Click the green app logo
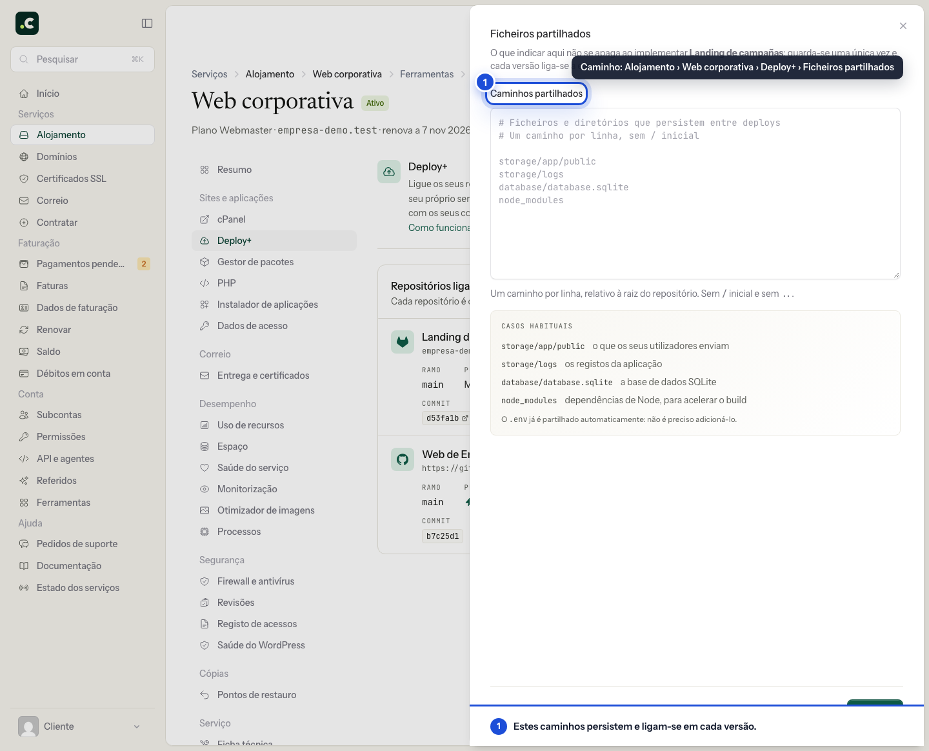Image resolution: width=929 pixels, height=751 pixels. (x=27, y=23)
